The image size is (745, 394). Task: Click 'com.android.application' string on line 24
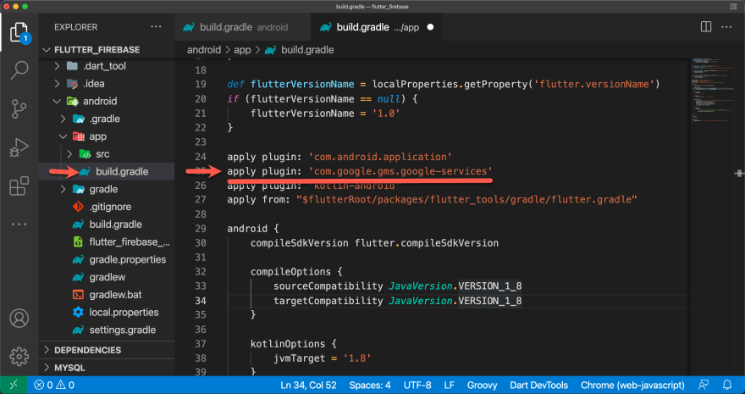380,157
